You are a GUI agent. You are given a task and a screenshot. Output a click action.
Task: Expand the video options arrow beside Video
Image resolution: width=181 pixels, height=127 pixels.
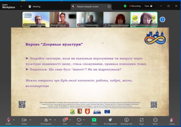30,120
